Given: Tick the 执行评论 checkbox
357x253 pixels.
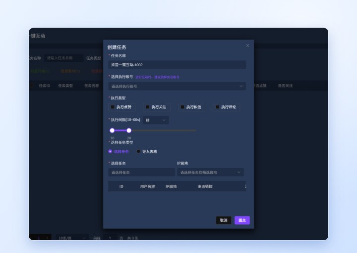Looking at the screenshot, I should click(x=217, y=107).
